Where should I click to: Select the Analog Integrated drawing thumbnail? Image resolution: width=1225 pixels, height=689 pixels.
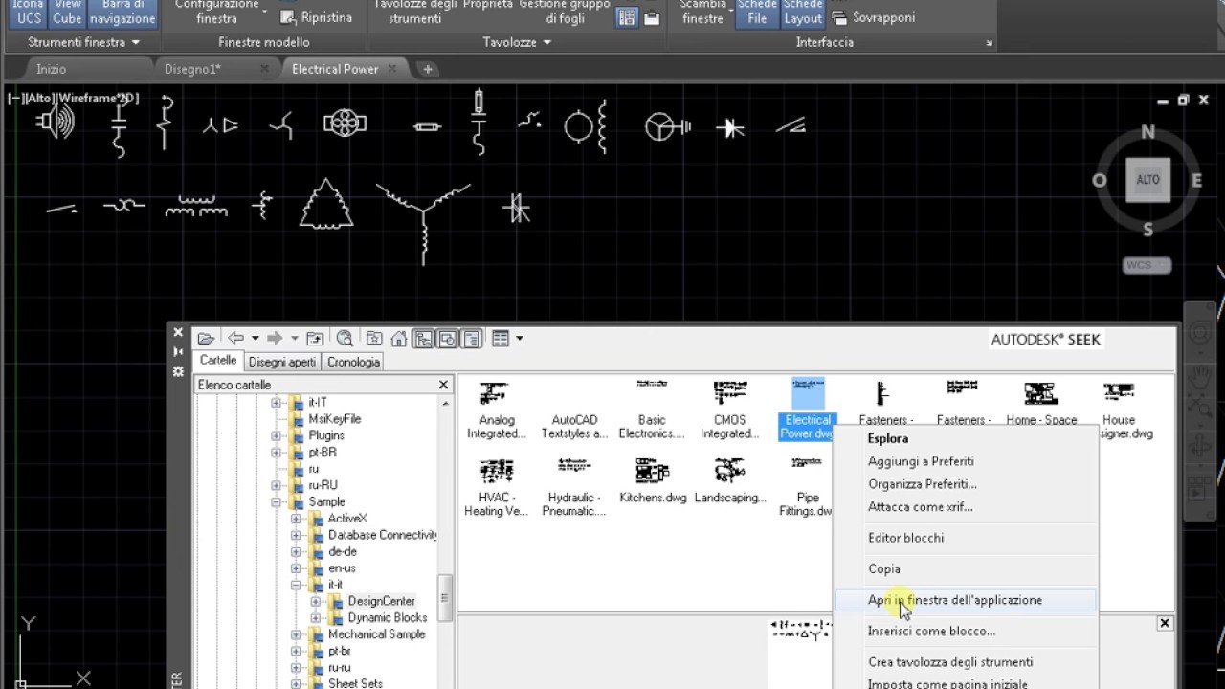click(x=497, y=411)
